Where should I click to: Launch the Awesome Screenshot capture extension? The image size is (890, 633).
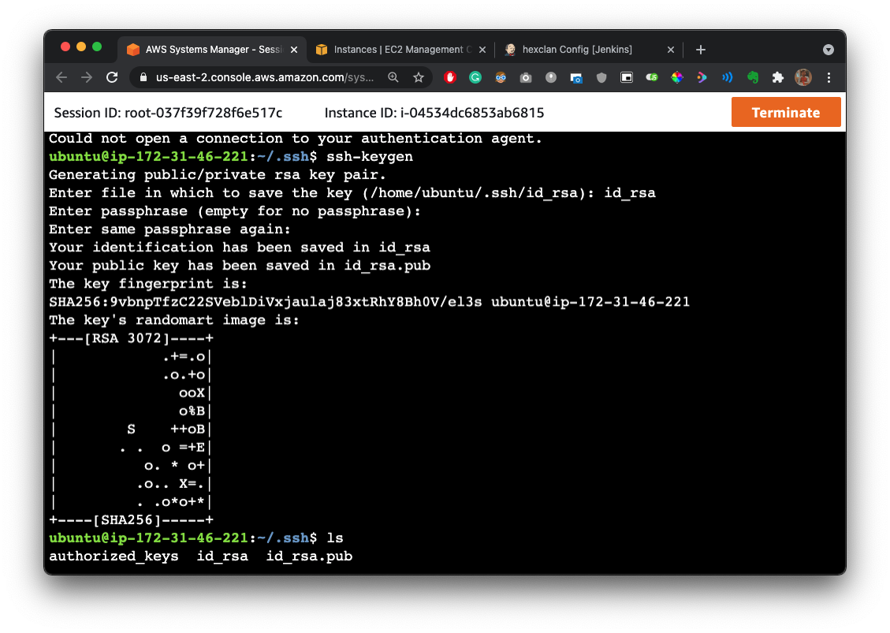[575, 77]
